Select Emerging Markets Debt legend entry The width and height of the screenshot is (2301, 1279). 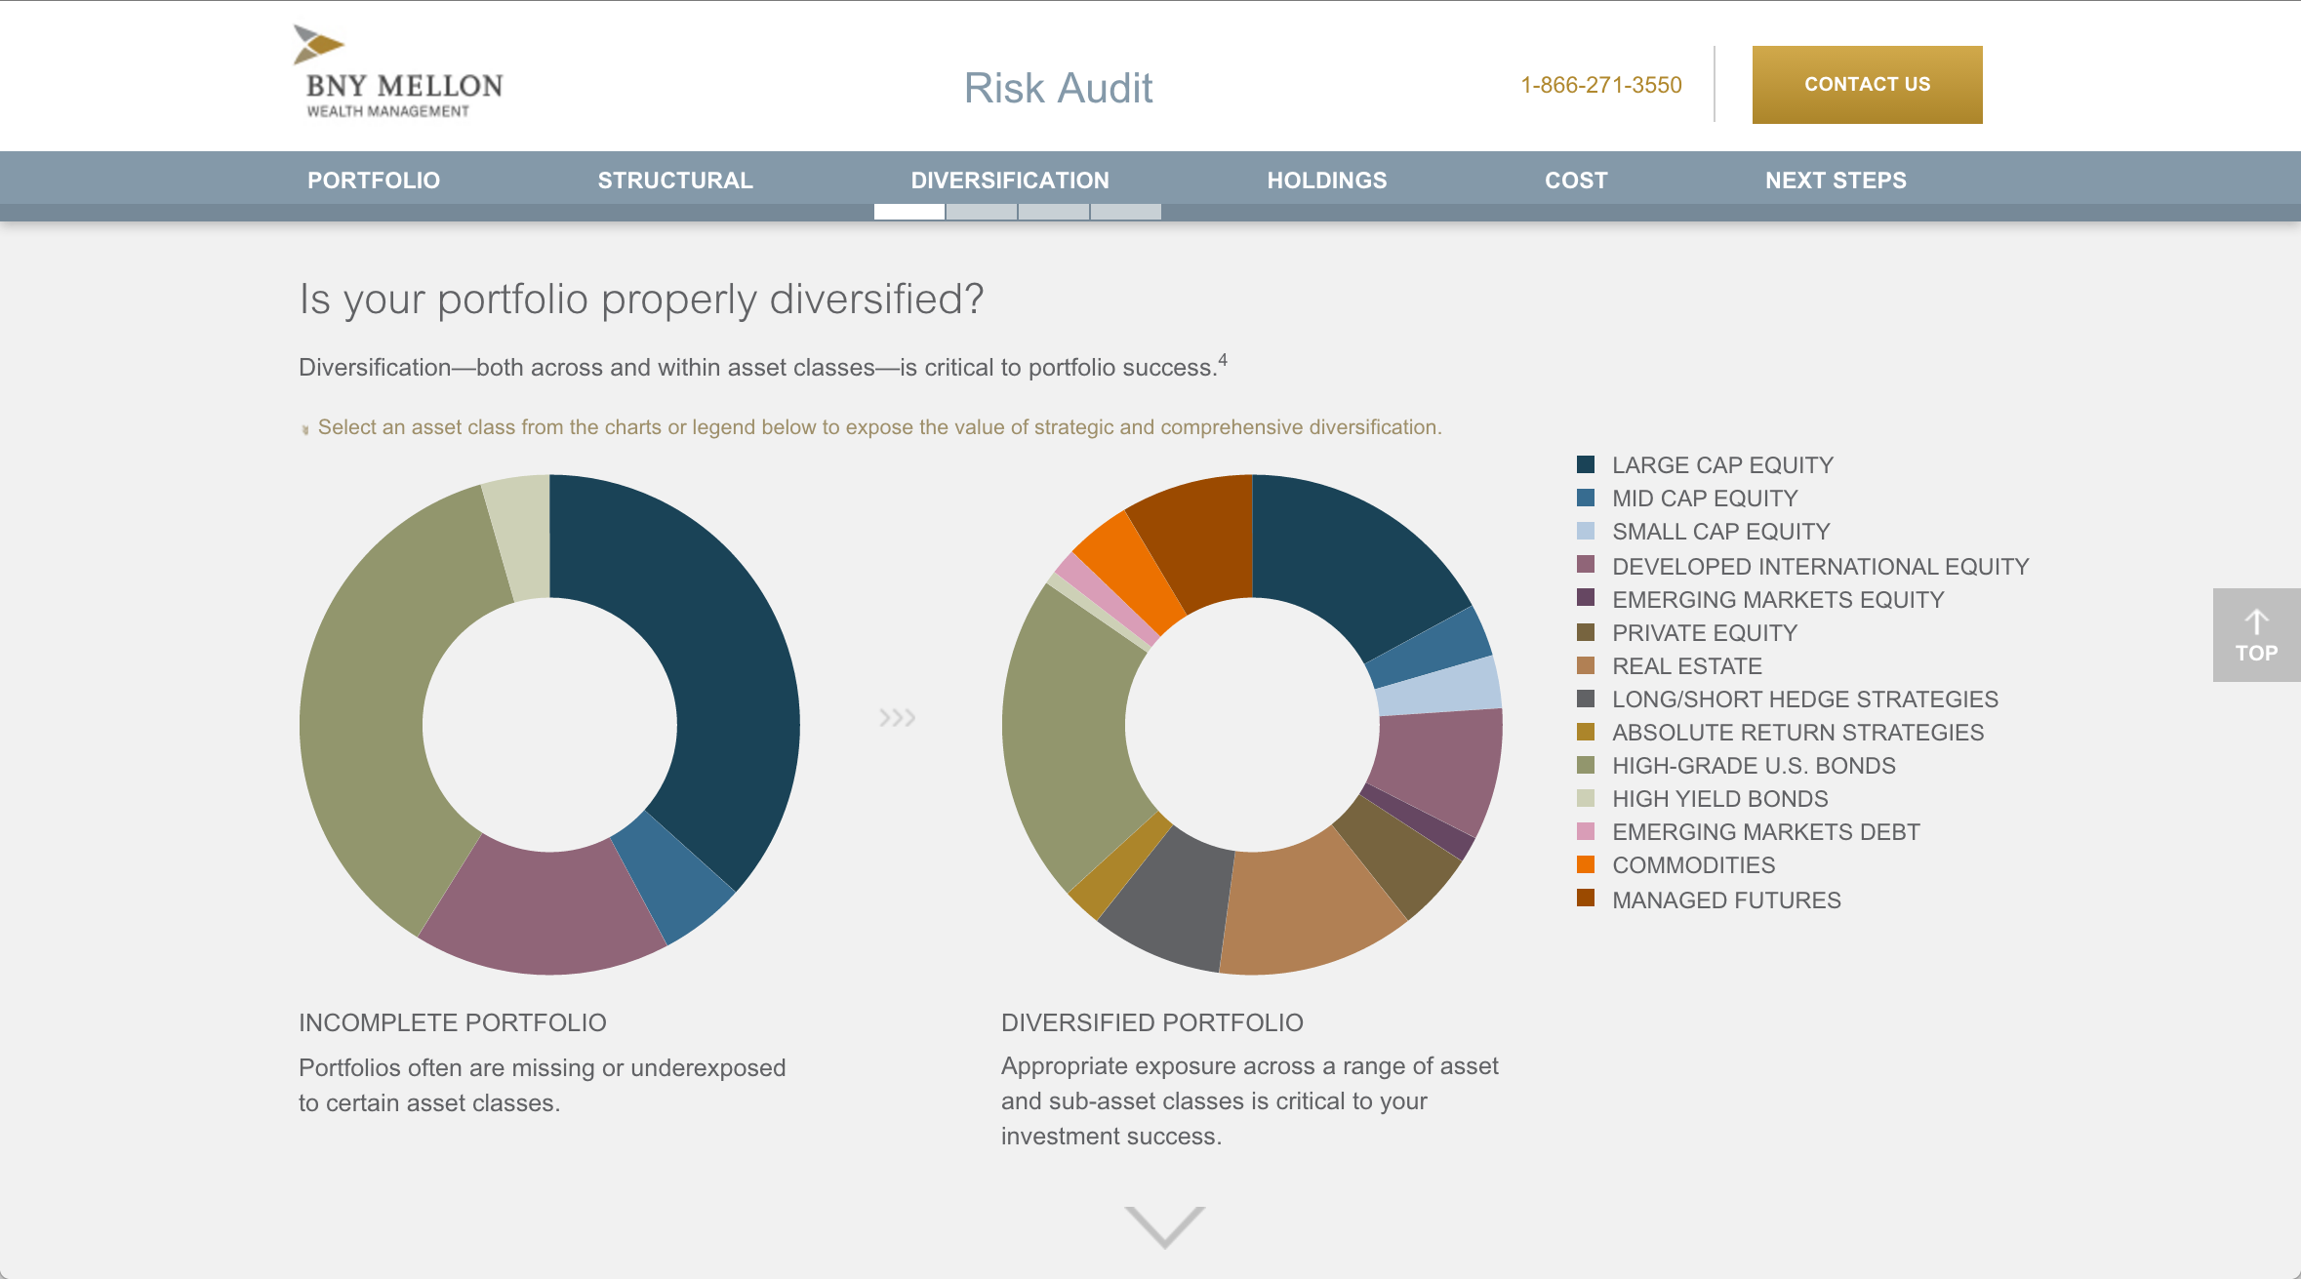coord(1764,831)
